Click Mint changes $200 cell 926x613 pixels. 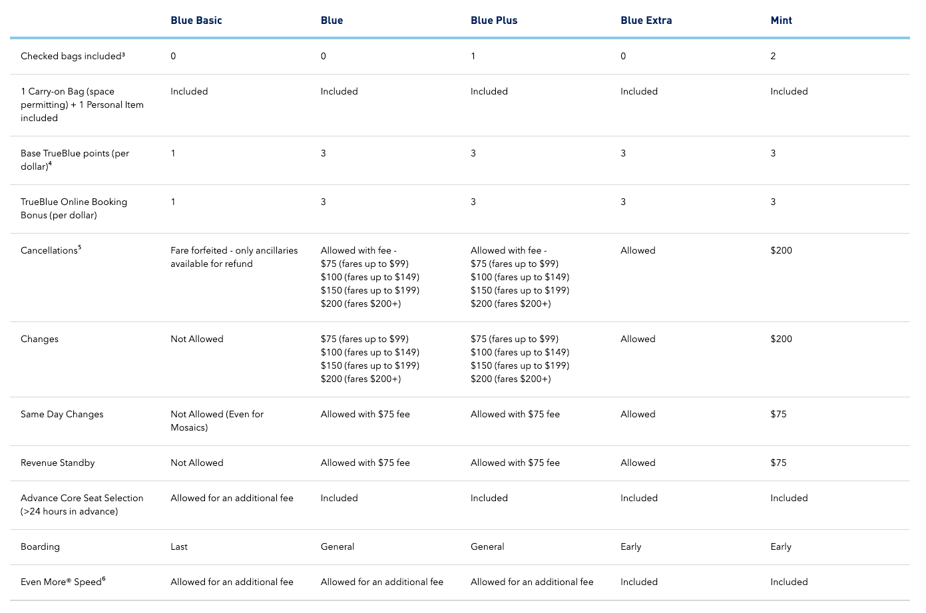(782, 339)
